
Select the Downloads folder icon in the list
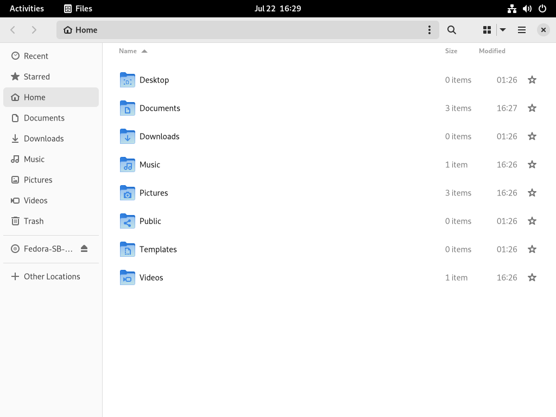click(127, 136)
